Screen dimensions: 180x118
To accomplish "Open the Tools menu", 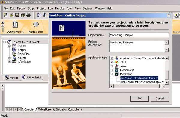I will (x=70, y=8).
